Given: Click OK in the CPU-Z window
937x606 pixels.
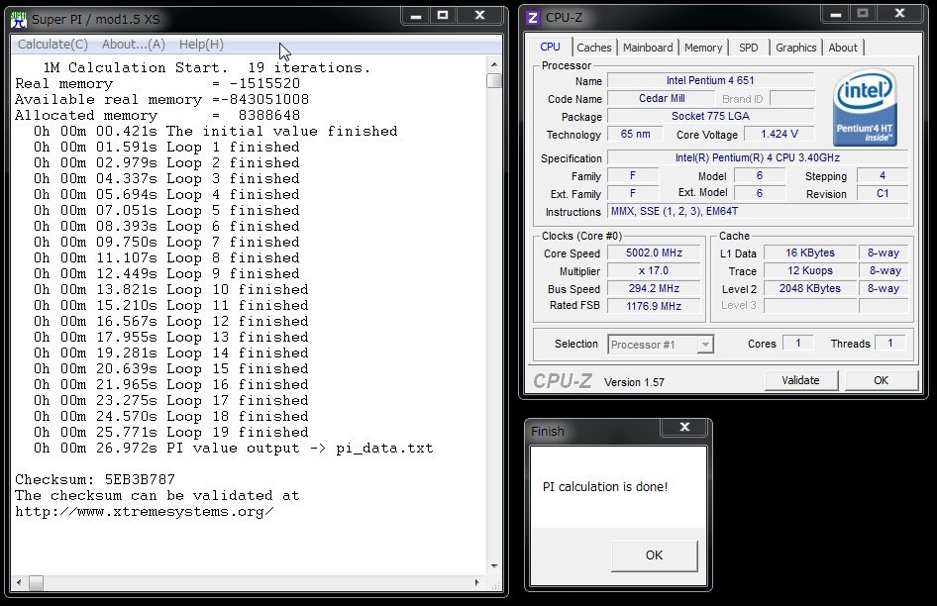Looking at the screenshot, I should pos(881,380).
